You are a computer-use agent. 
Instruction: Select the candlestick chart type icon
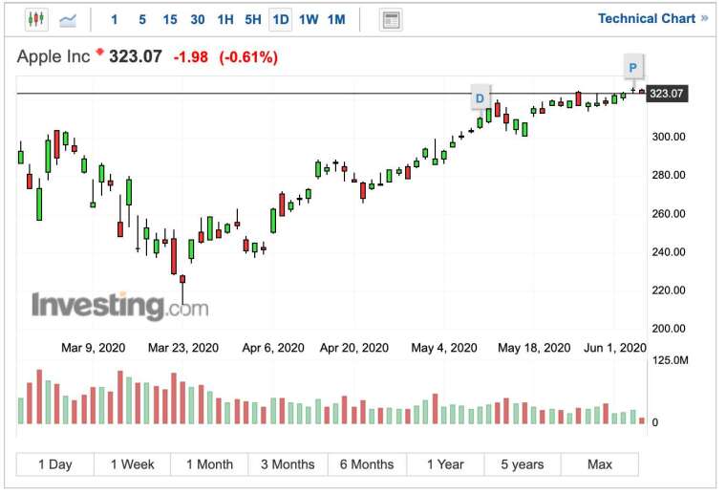[x=36, y=19]
